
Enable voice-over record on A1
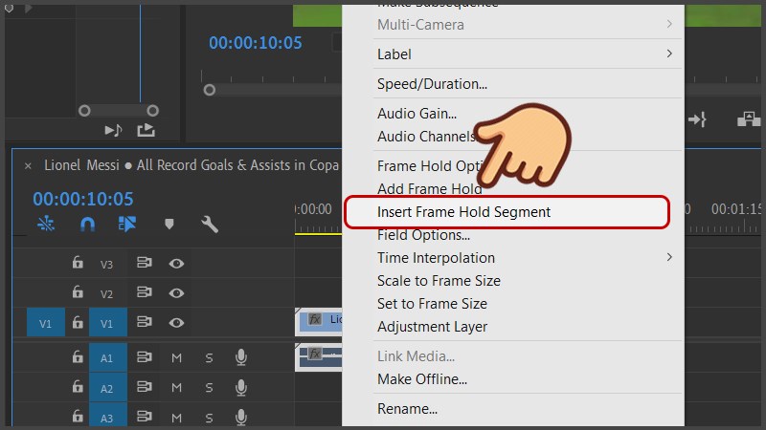(x=241, y=358)
